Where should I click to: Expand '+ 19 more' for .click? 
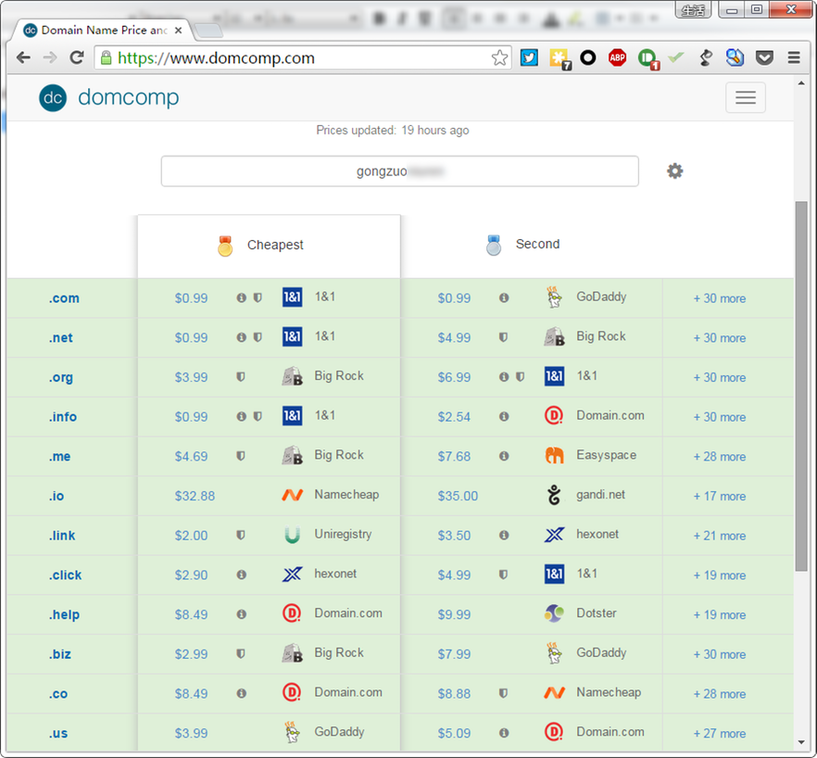(719, 575)
